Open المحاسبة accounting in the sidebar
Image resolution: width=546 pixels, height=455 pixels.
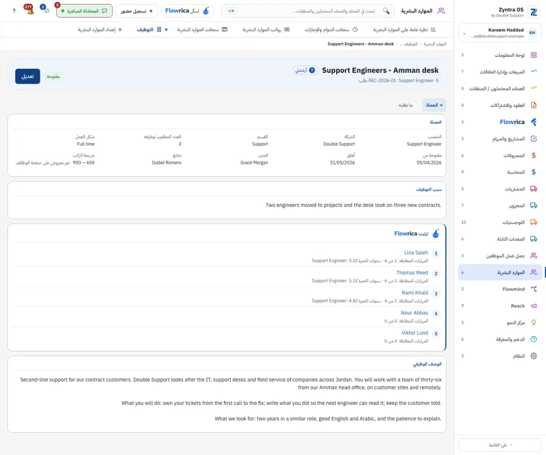[x=500, y=172]
